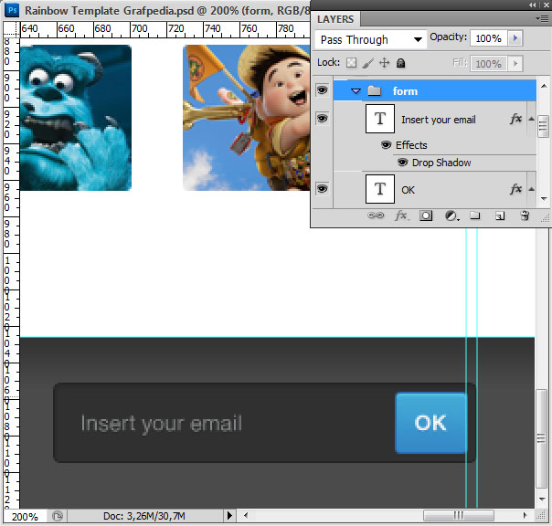This screenshot has height=526, width=552.
Task: Click the Opacity 100% field
Action: pos(489,38)
